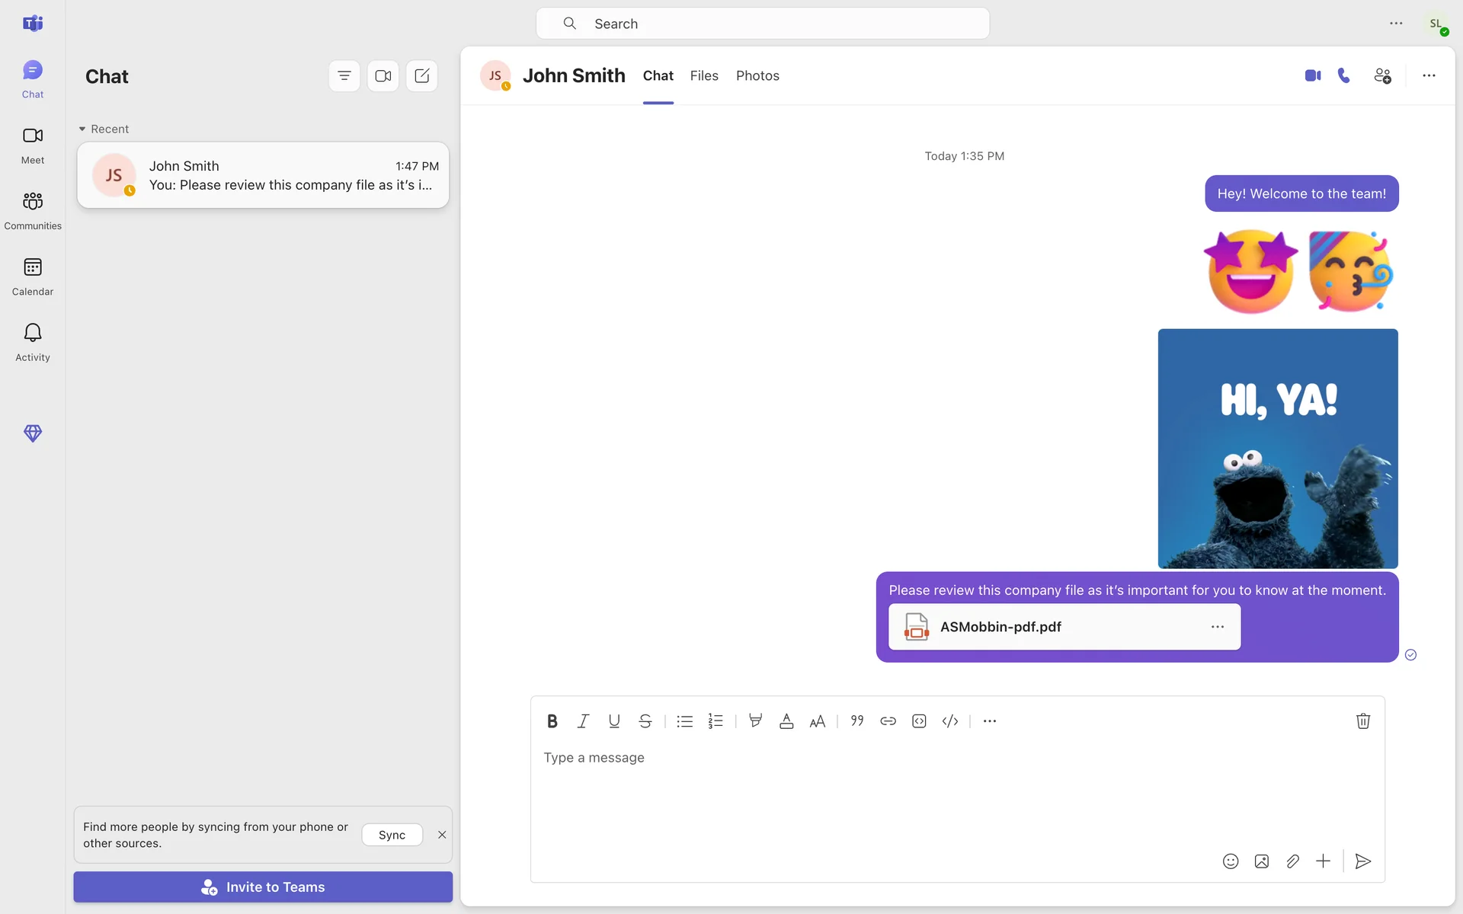Toggle italic formatting
This screenshot has width=1463, height=914.
coord(583,721)
